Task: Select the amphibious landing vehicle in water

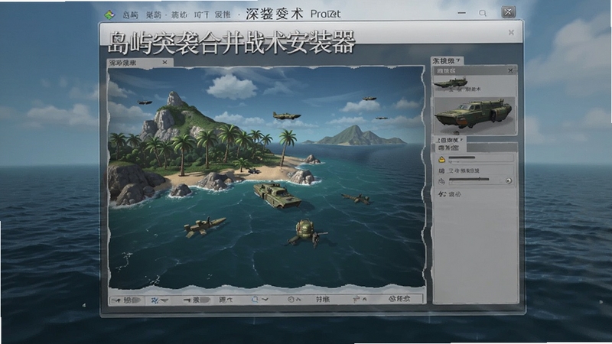Action: 277,196
